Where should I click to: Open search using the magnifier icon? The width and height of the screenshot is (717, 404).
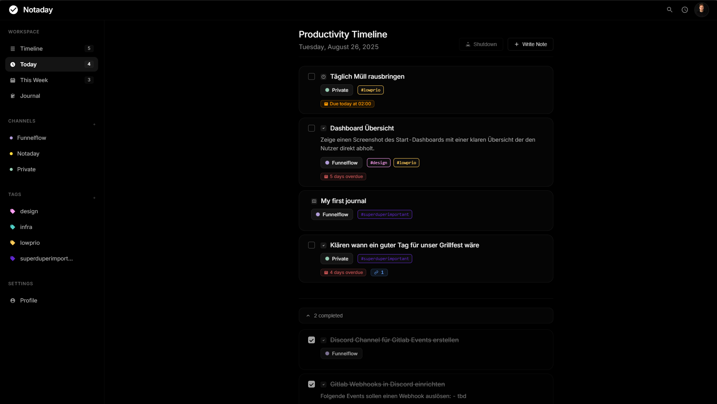[669, 10]
